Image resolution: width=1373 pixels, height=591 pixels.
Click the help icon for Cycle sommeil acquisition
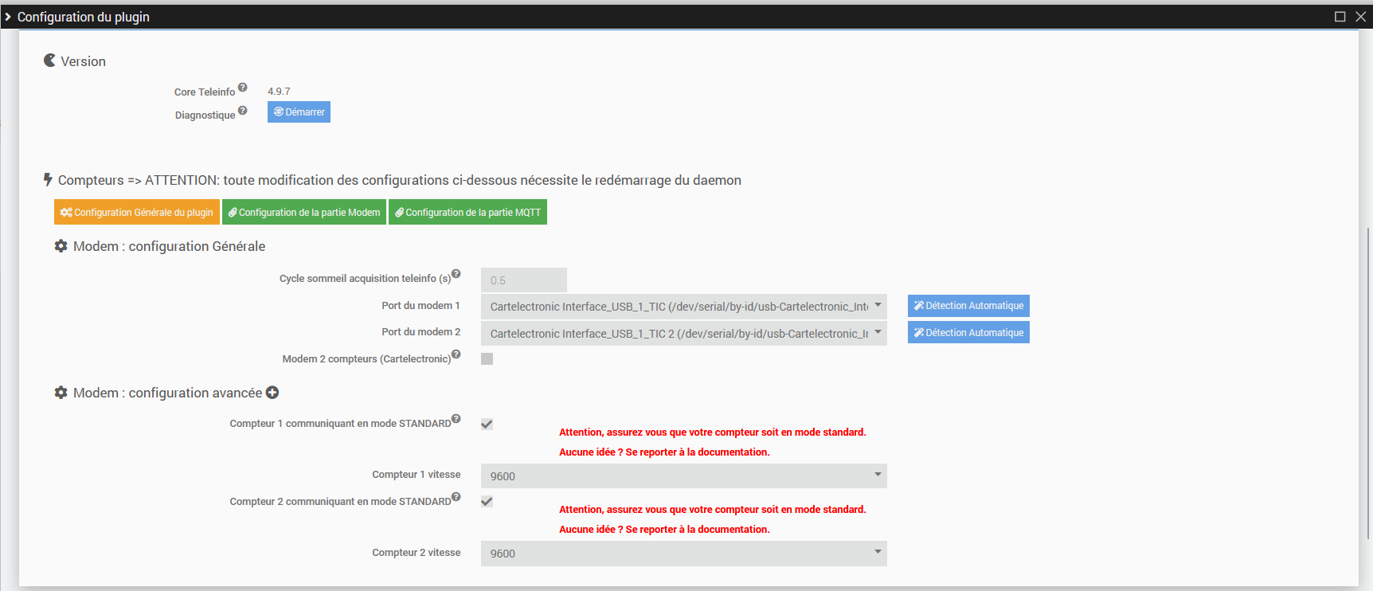point(456,274)
